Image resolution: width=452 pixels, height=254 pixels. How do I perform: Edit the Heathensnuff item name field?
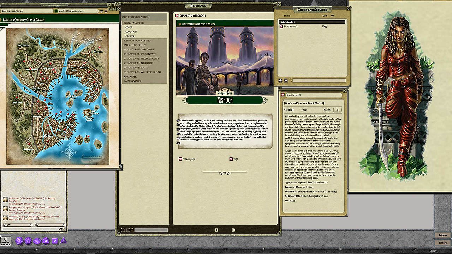coord(314,95)
